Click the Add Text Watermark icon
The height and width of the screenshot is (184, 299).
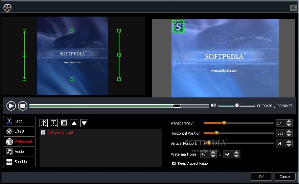pyautogui.click(x=54, y=123)
